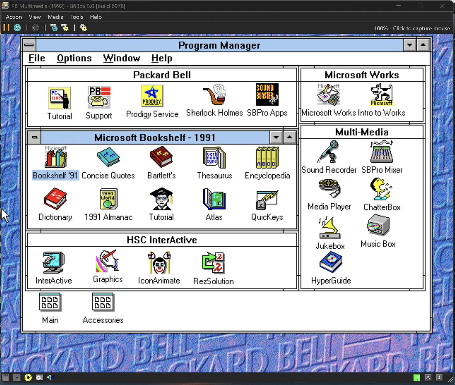Open Program Manager Options menu
This screenshot has width=455, height=385.
74,58
